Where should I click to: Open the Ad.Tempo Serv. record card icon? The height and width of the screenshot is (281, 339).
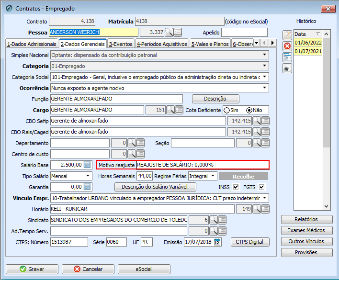(x=222, y=231)
